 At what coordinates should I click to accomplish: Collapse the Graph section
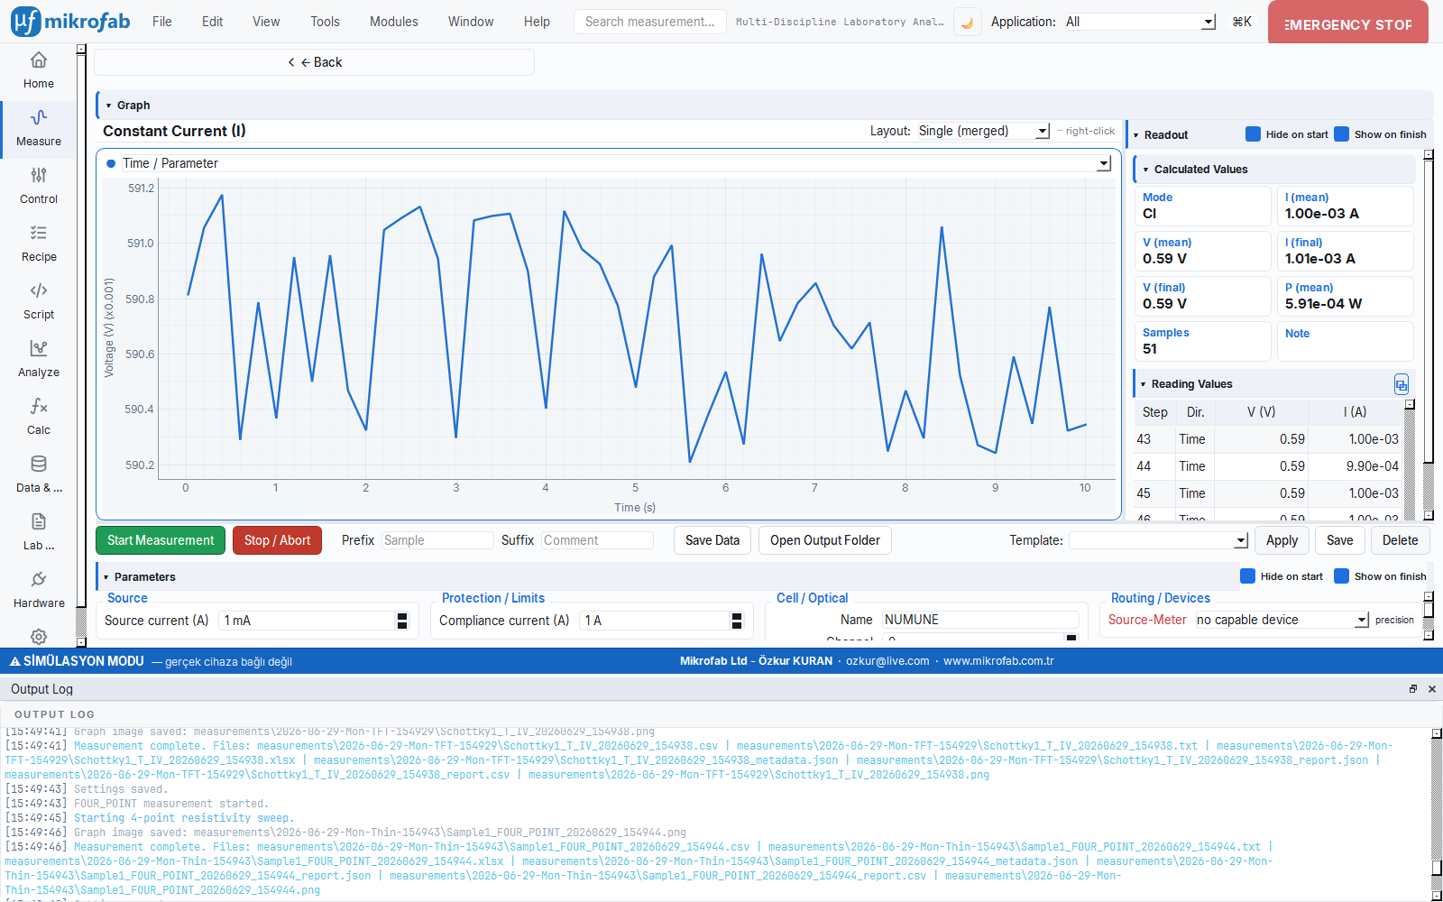109,106
